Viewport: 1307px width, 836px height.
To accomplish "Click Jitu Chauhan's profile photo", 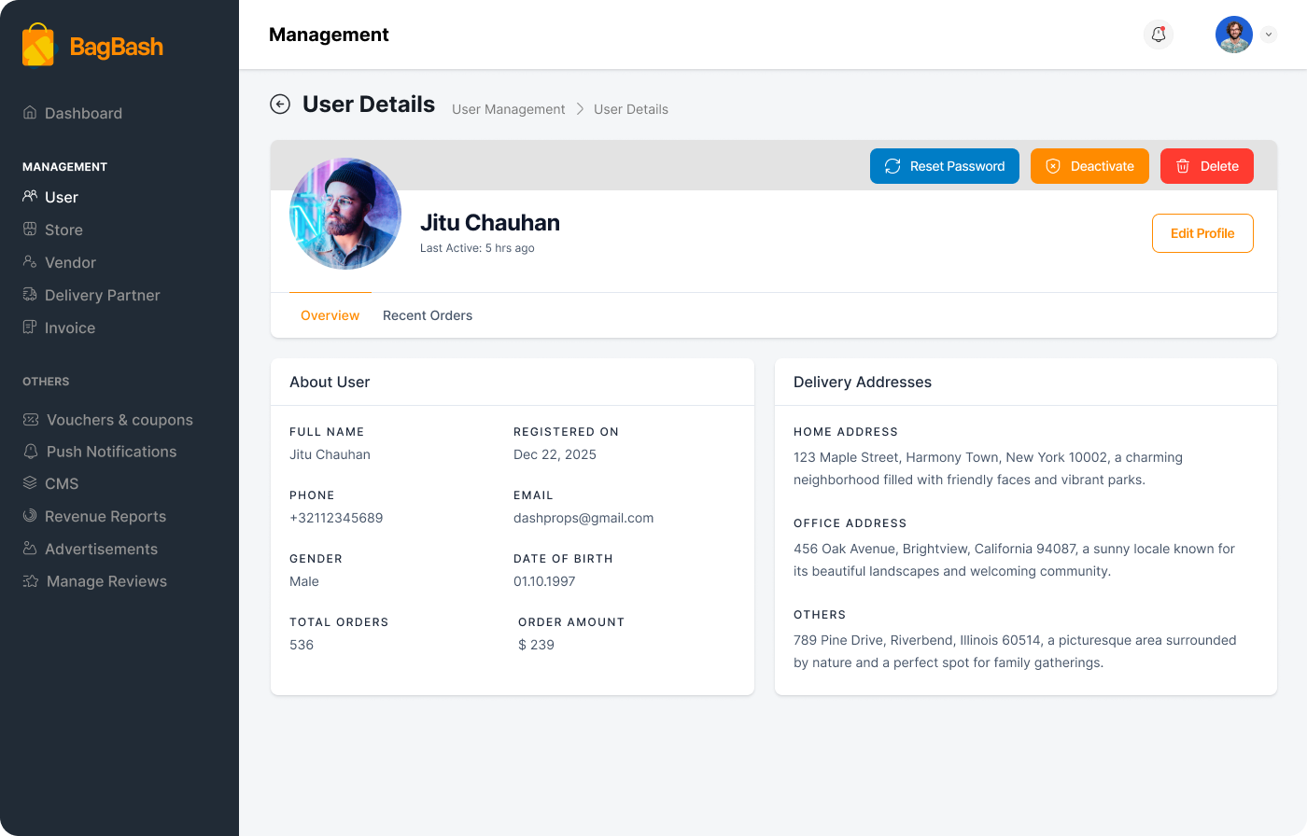I will click(345, 214).
